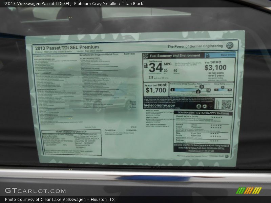Click the Volkswagen logo on the sticker
271x203 pixels.
point(230,46)
